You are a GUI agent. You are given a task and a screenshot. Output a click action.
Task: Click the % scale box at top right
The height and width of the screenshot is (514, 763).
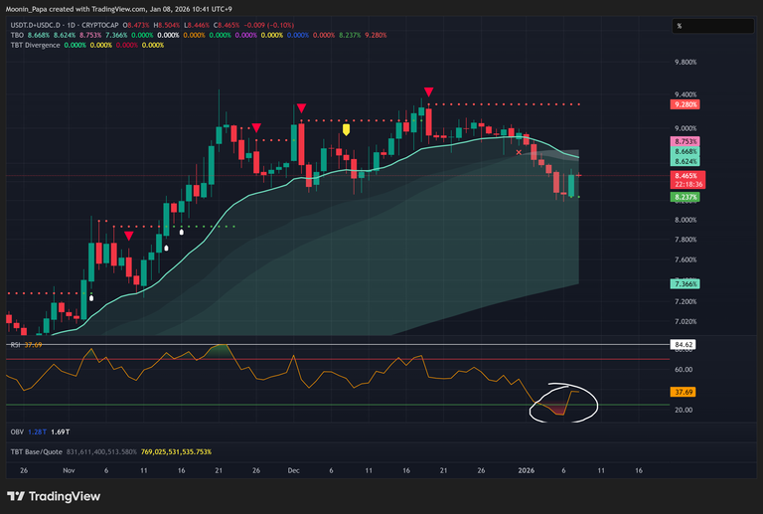click(679, 26)
